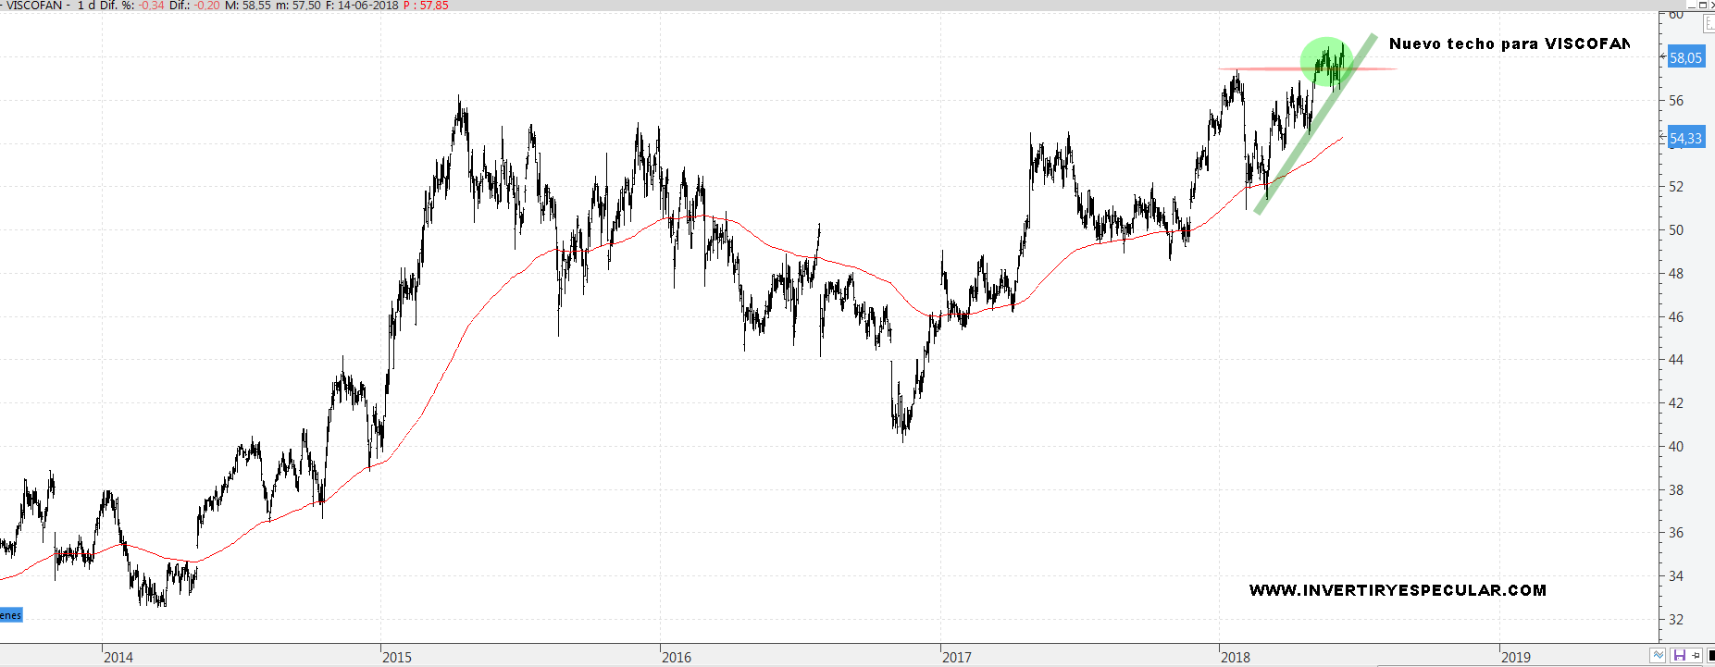Click the 46 level on price axis
The height and width of the screenshot is (667, 1715).
click(1676, 316)
